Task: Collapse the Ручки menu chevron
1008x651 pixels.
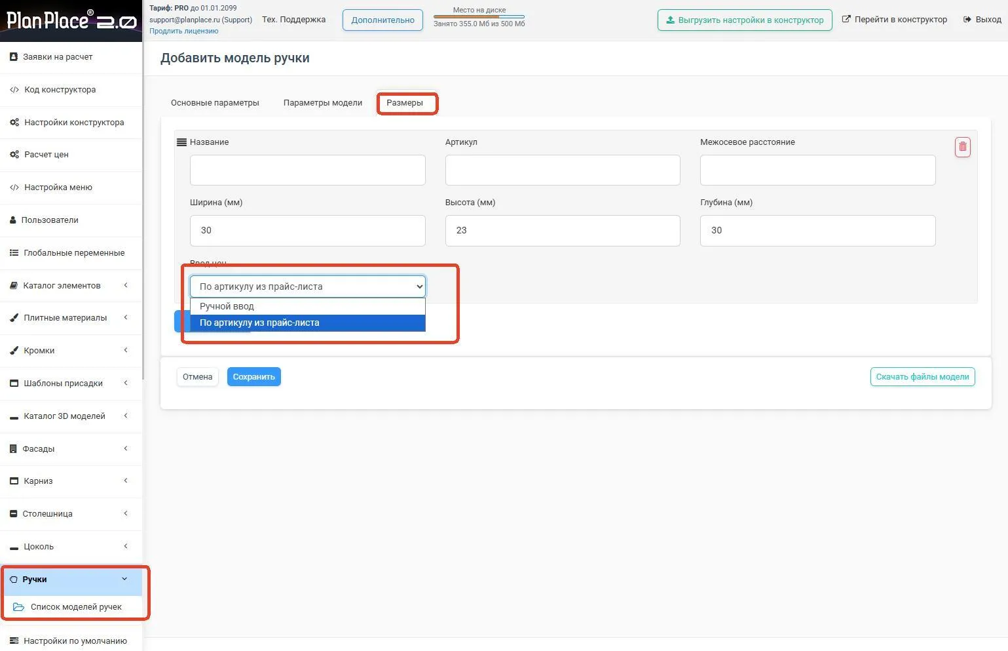Action: pos(124,579)
